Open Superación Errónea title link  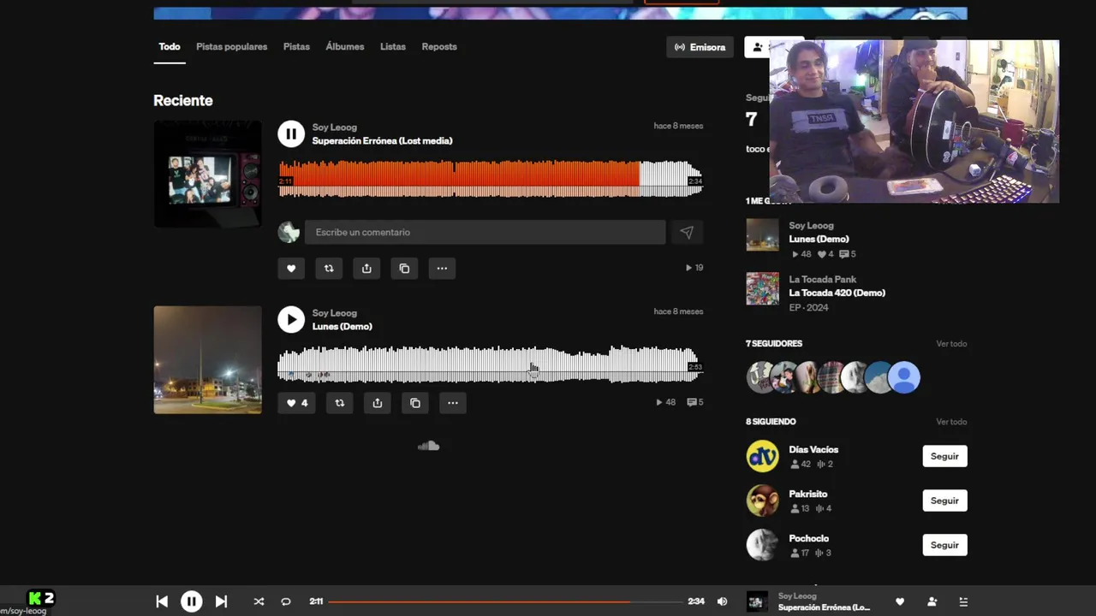pyautogui.click(x=382, y=141)
